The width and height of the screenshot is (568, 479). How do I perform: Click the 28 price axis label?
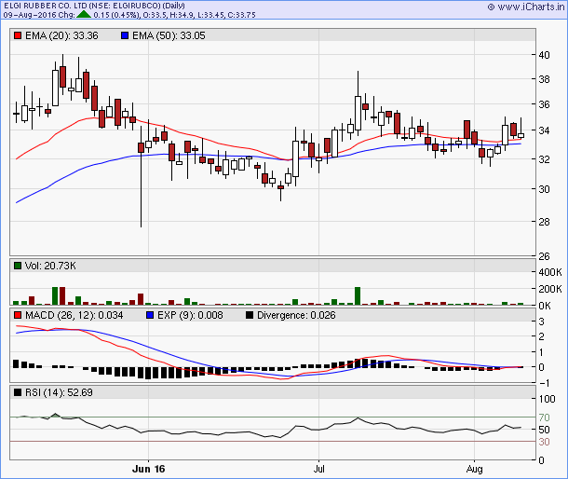point(544,222)
